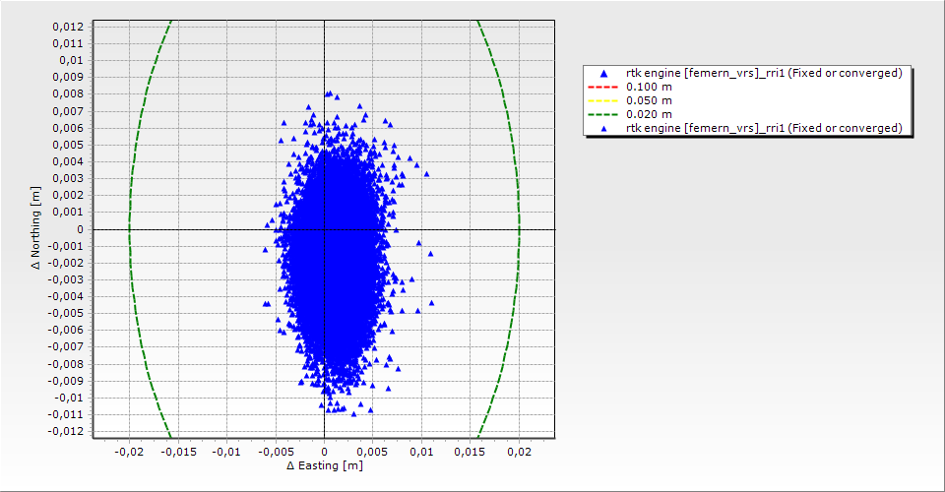945x492 pixels.
Task: Click the plot origin where the zero lines cross
Action: 325,229
